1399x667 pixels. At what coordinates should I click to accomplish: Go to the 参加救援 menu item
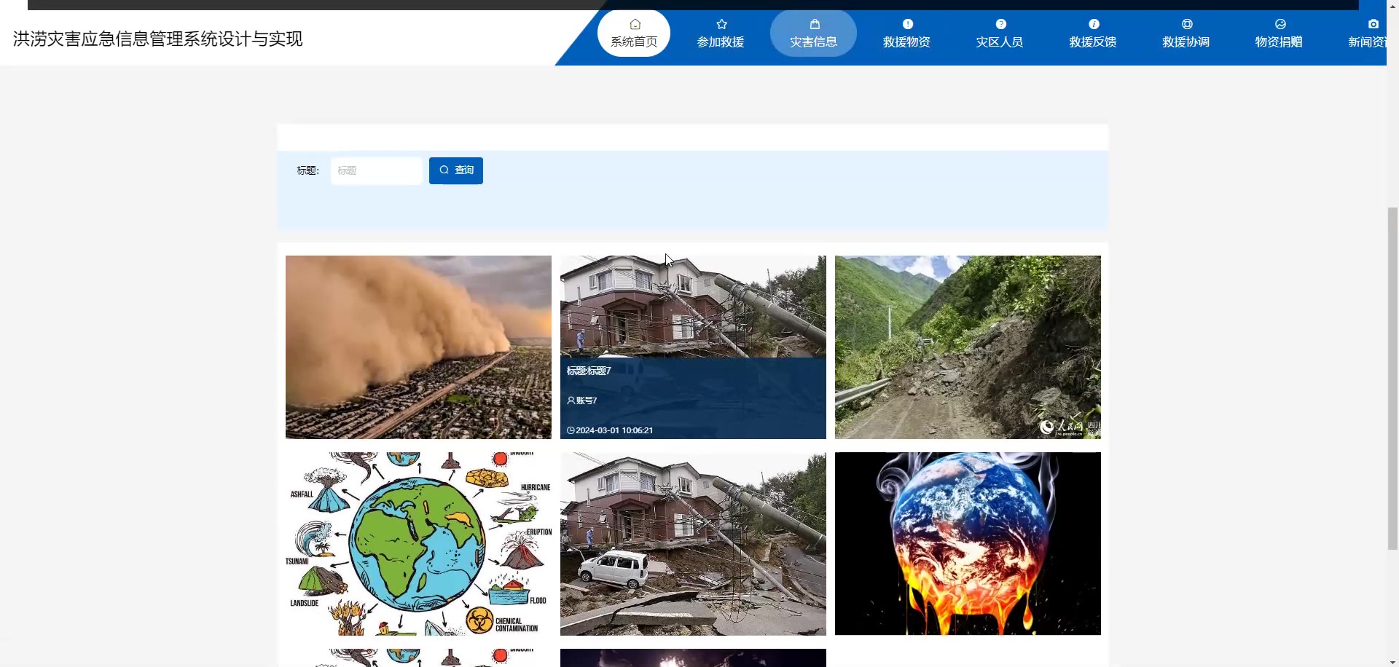coord(721,33)
